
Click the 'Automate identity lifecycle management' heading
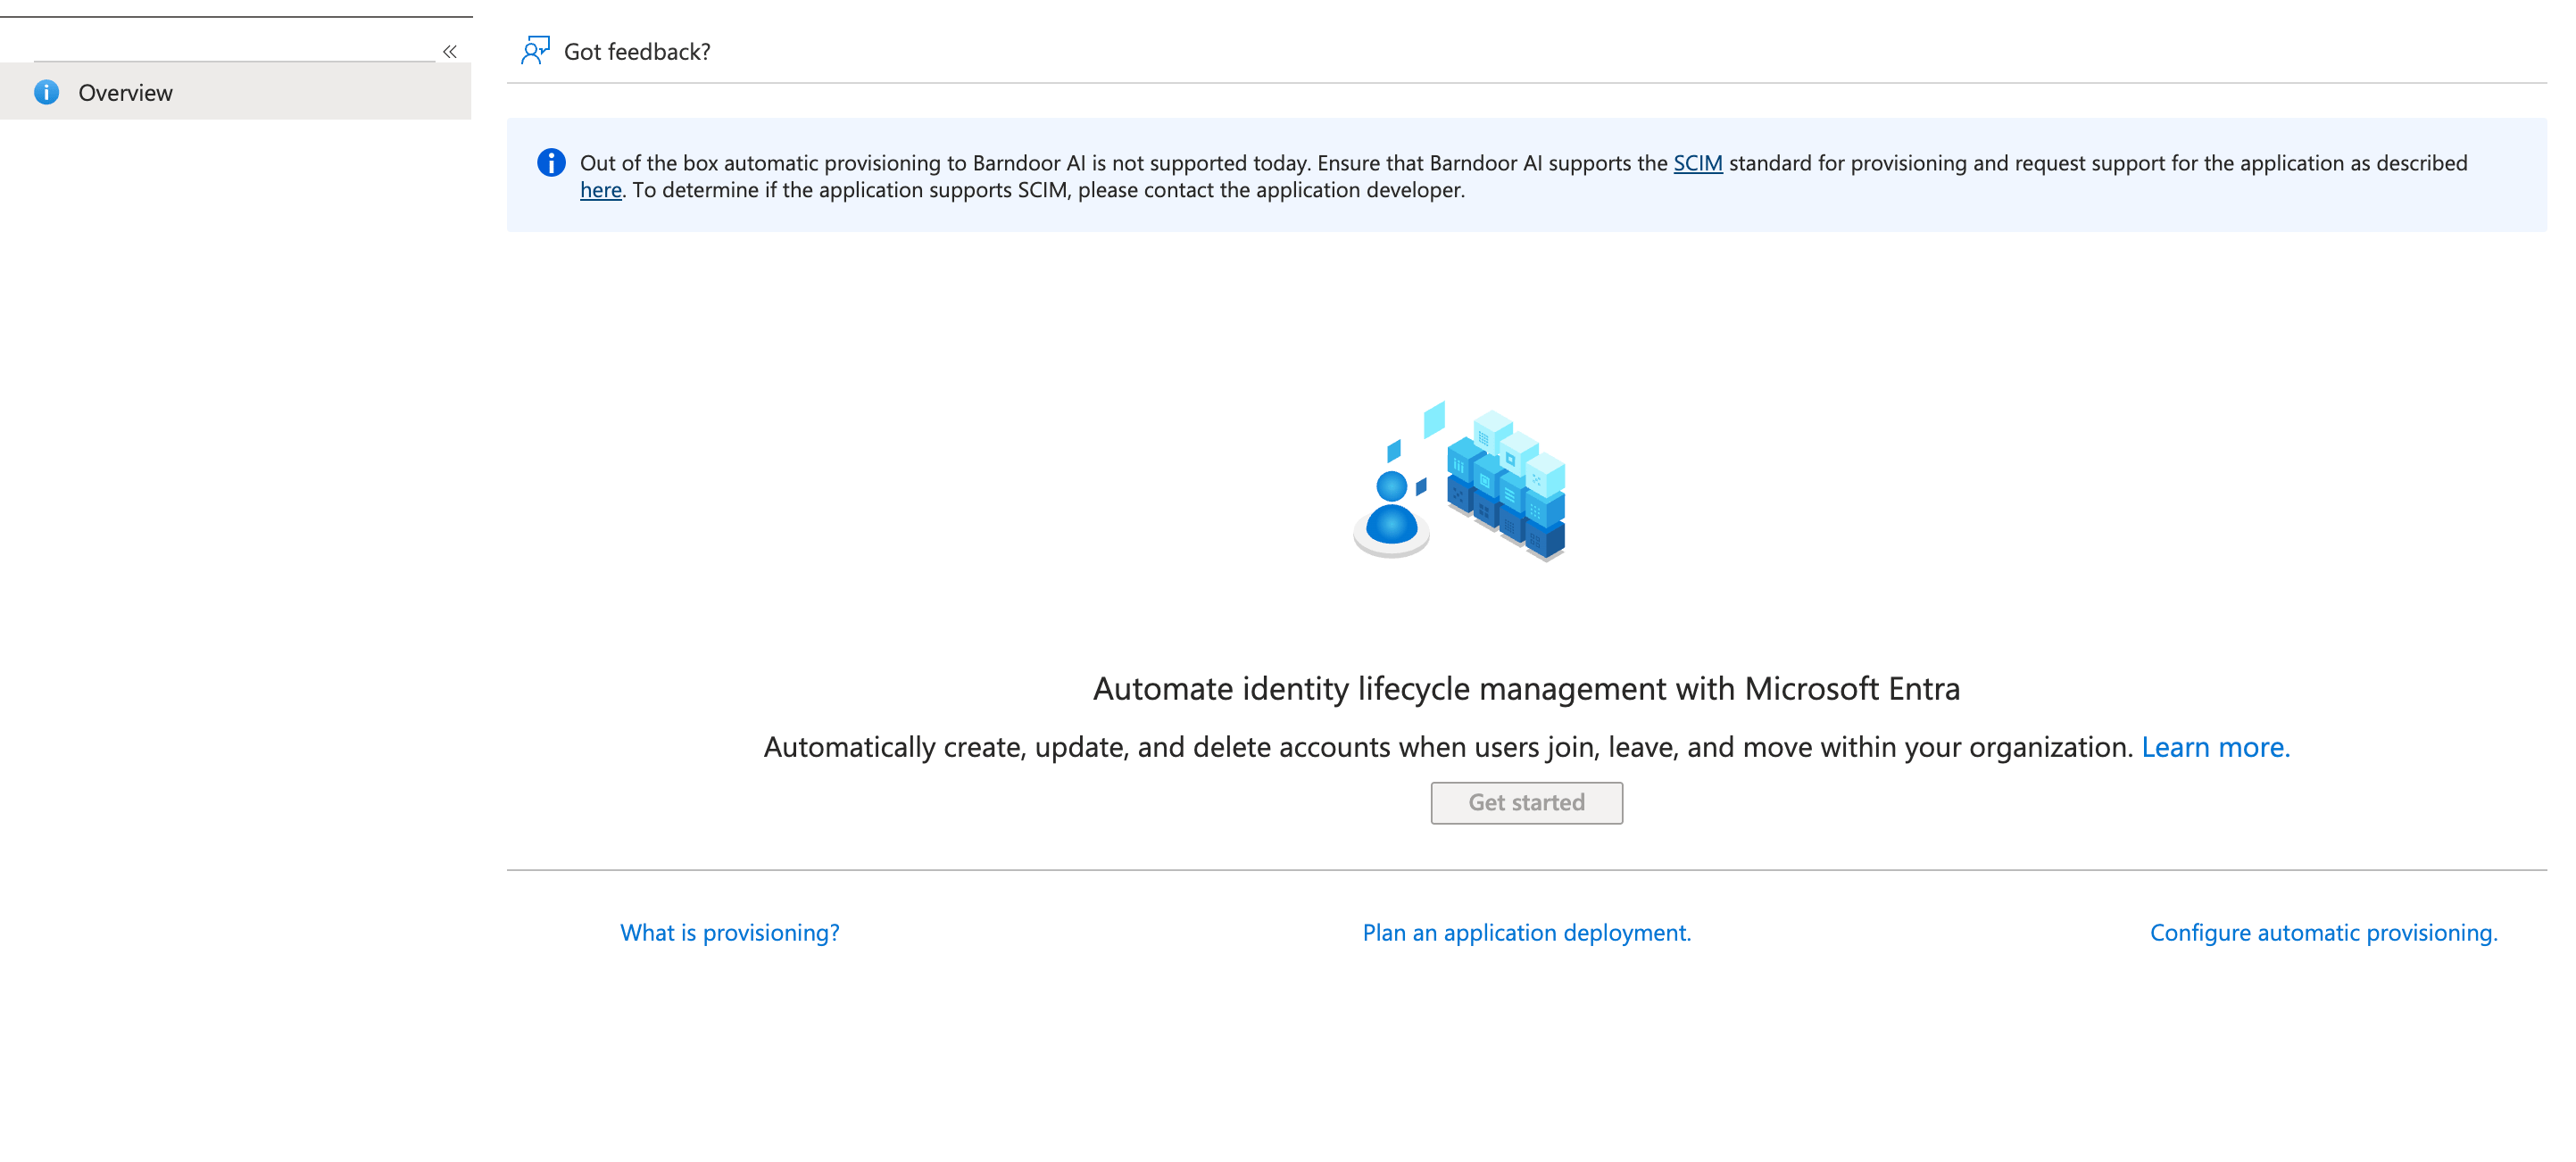pos(1526,689)
